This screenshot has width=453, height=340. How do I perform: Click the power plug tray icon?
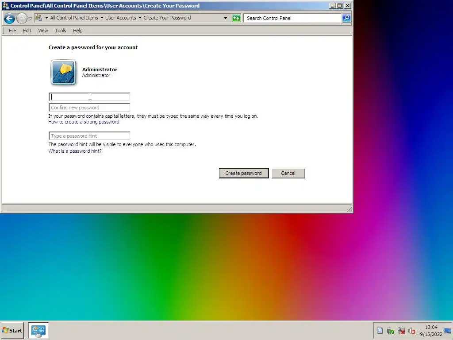(390, 330)
